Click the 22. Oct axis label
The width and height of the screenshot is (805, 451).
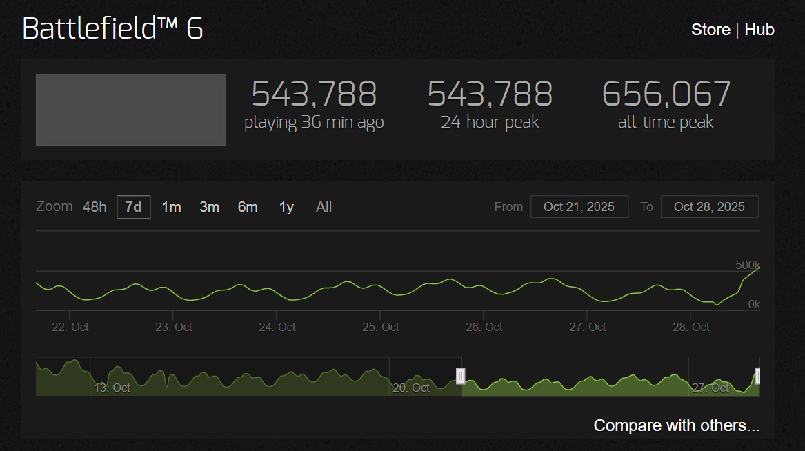pyautogui.click(x=70, y=327)
